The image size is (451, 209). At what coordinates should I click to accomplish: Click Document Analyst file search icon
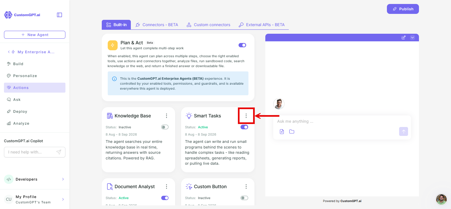point(110,187)
